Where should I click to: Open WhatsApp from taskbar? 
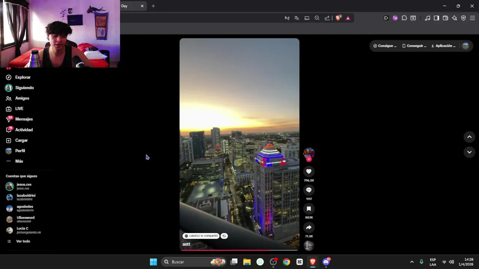tap(260, 262)
